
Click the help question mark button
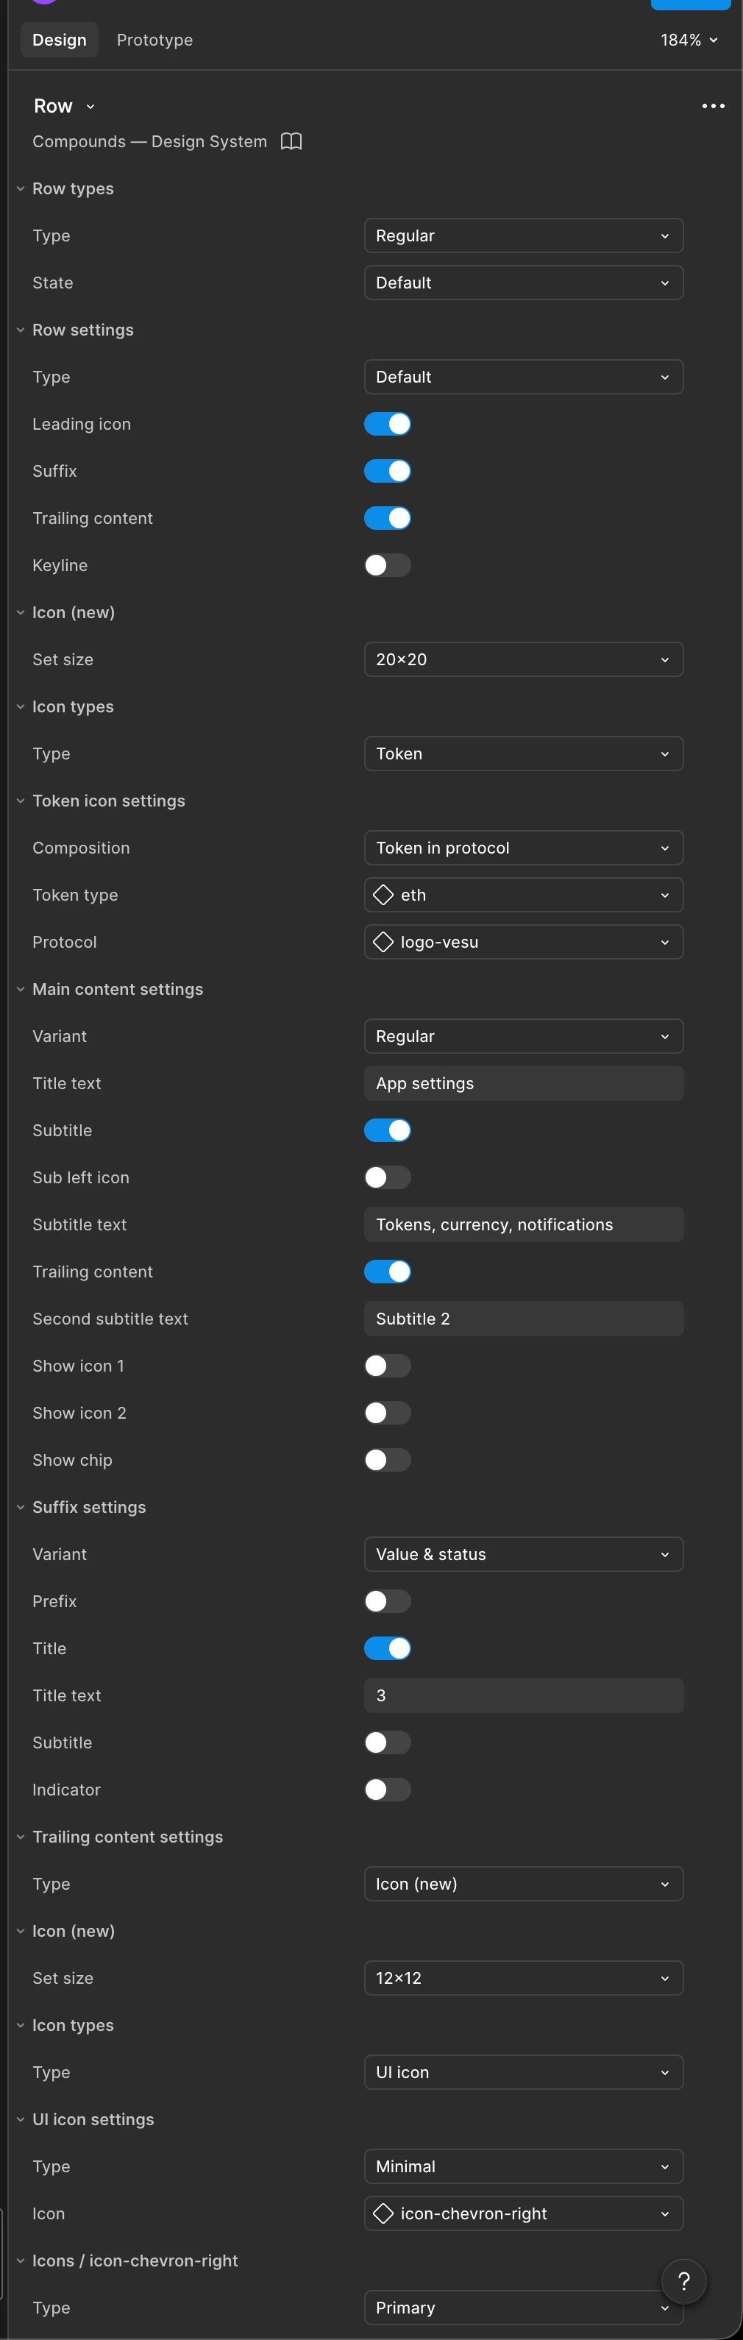pos(684,2280)
